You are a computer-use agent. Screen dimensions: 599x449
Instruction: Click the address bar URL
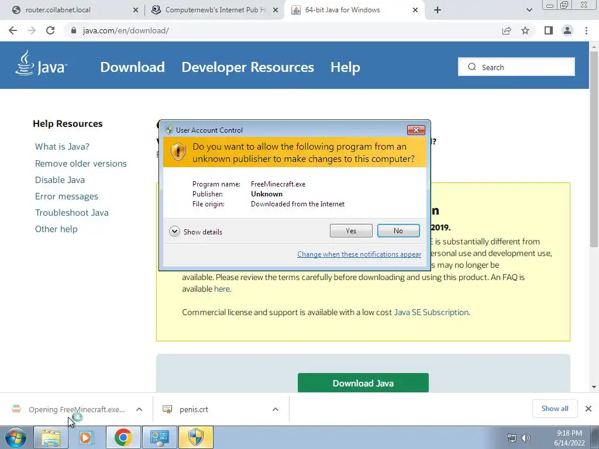126,30
